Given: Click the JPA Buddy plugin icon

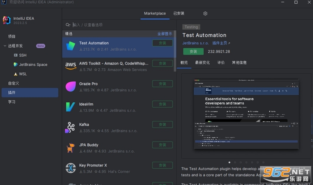Looking at the screenshot, I should pos(71,148).
